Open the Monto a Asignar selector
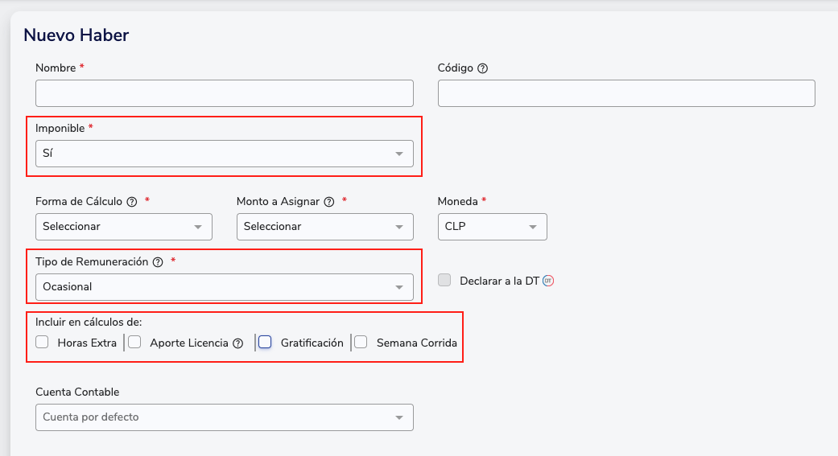The image size is (838, 456). [x=324, y=227]
